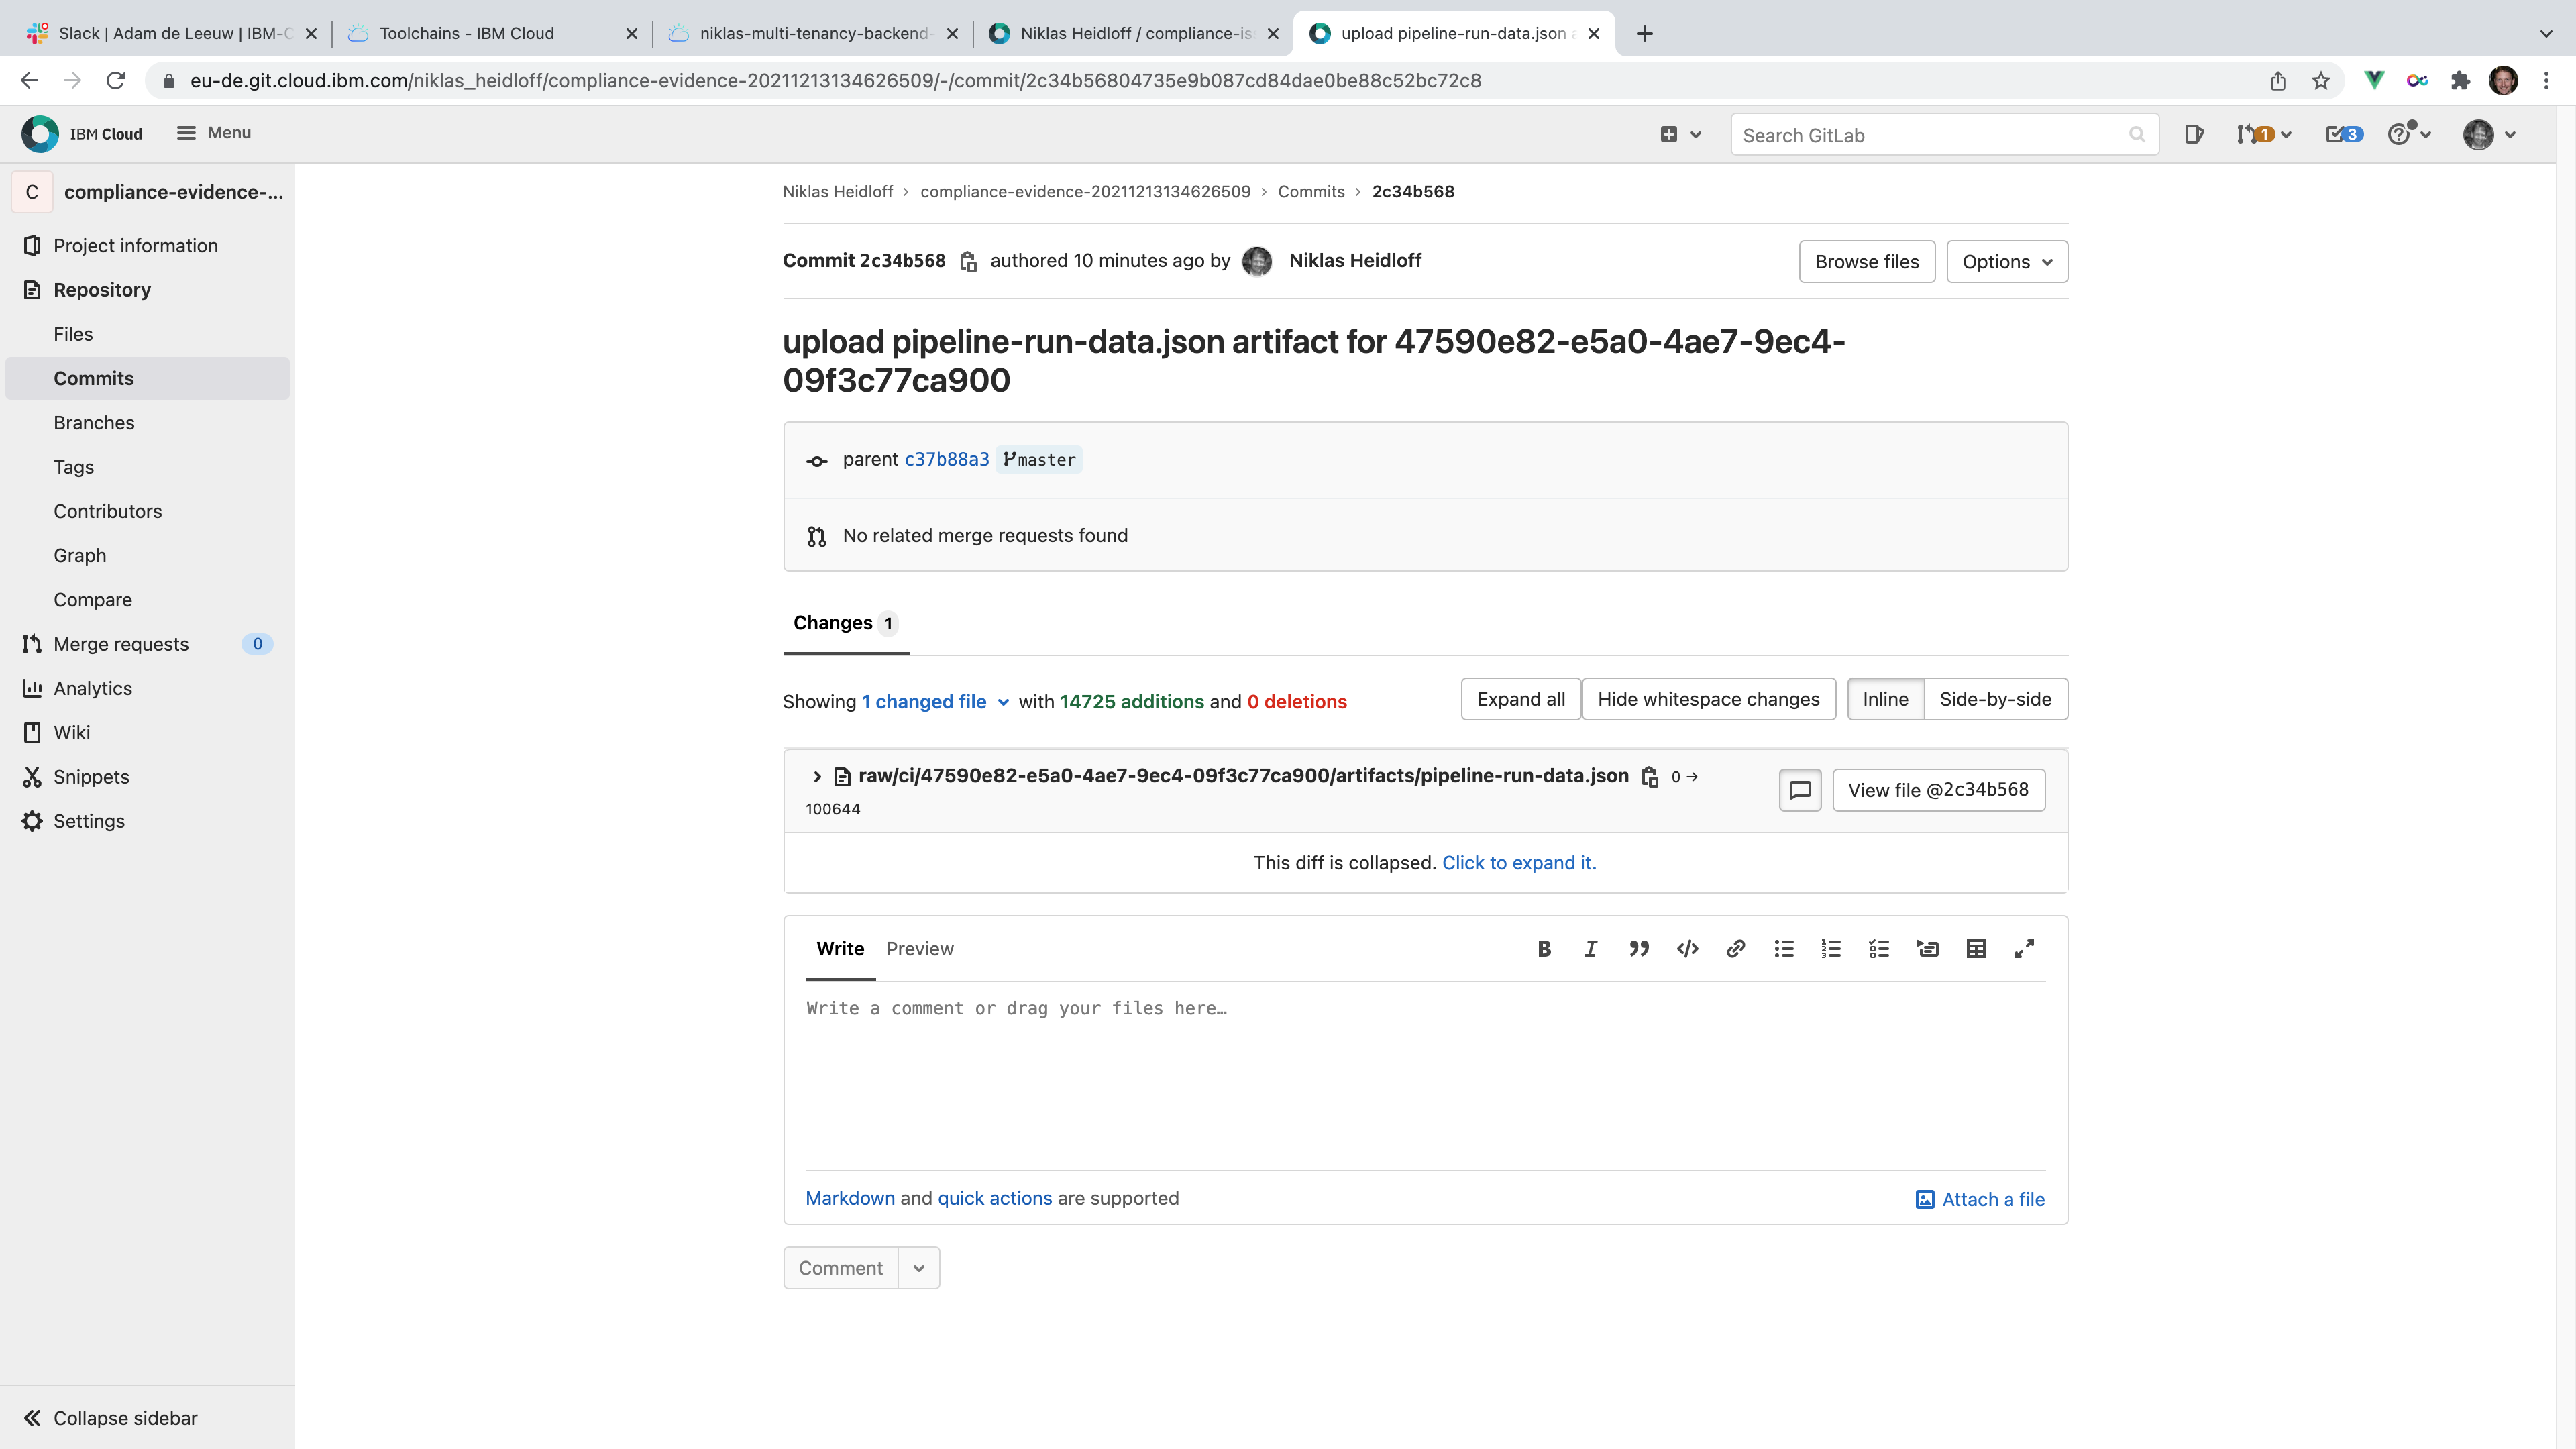The height and width of the screenshot is (1449, 2576).
Task: Switch diff view to Side-by-side
Action: click(x=1995, y=699)
